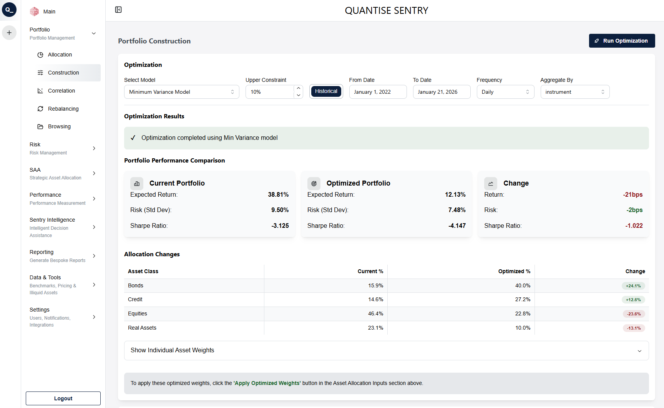The height and width of the screenshot is (408, 664).
Task: Increase Upper Constraint with the up stepper arrow
Action: point(299,88)
